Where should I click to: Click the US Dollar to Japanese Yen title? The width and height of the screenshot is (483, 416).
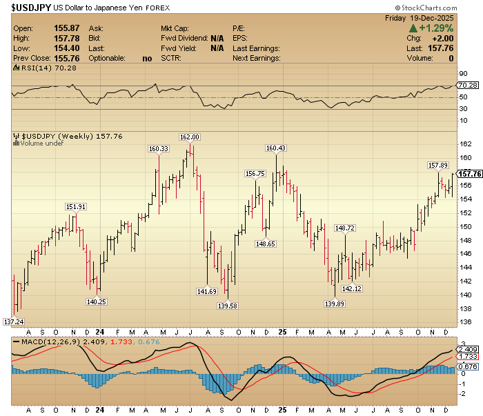click(98, 8)
